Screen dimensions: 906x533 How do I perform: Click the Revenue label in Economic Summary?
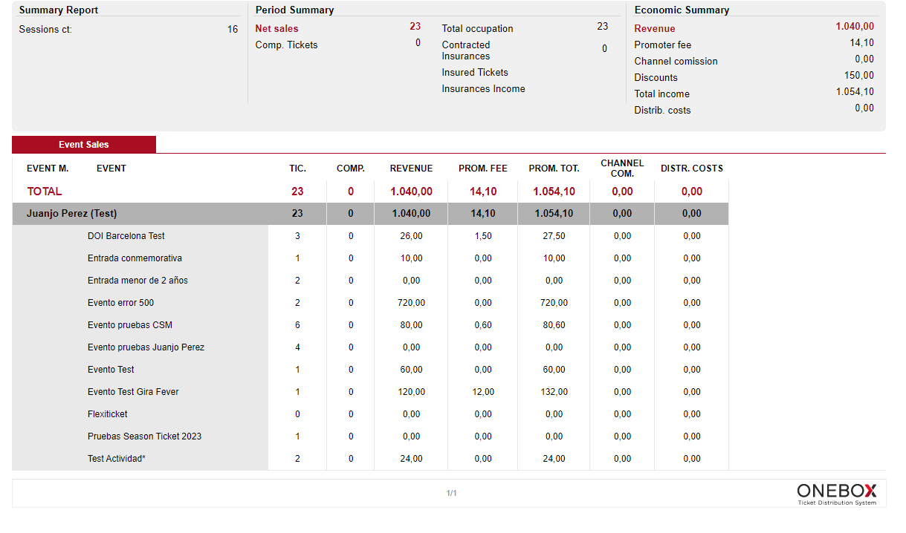tap(655, 29)
